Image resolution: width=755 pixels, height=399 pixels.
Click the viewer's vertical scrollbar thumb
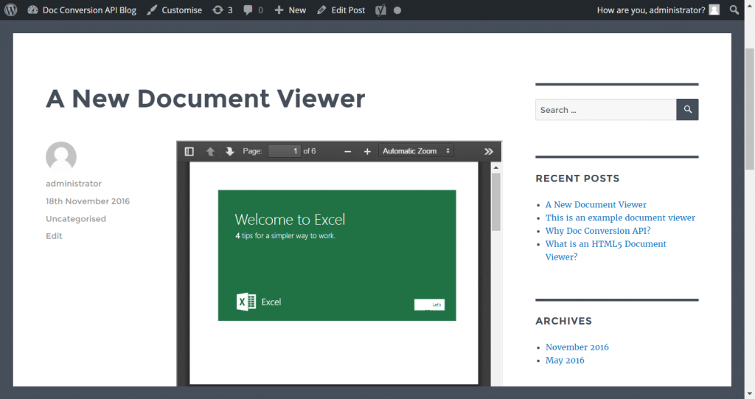click(496, 202)
